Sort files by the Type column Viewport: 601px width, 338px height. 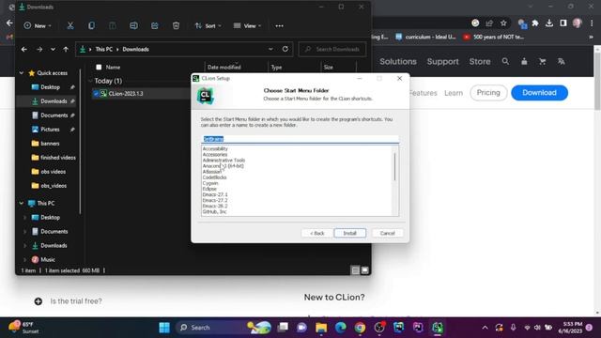tap(276, 67)
